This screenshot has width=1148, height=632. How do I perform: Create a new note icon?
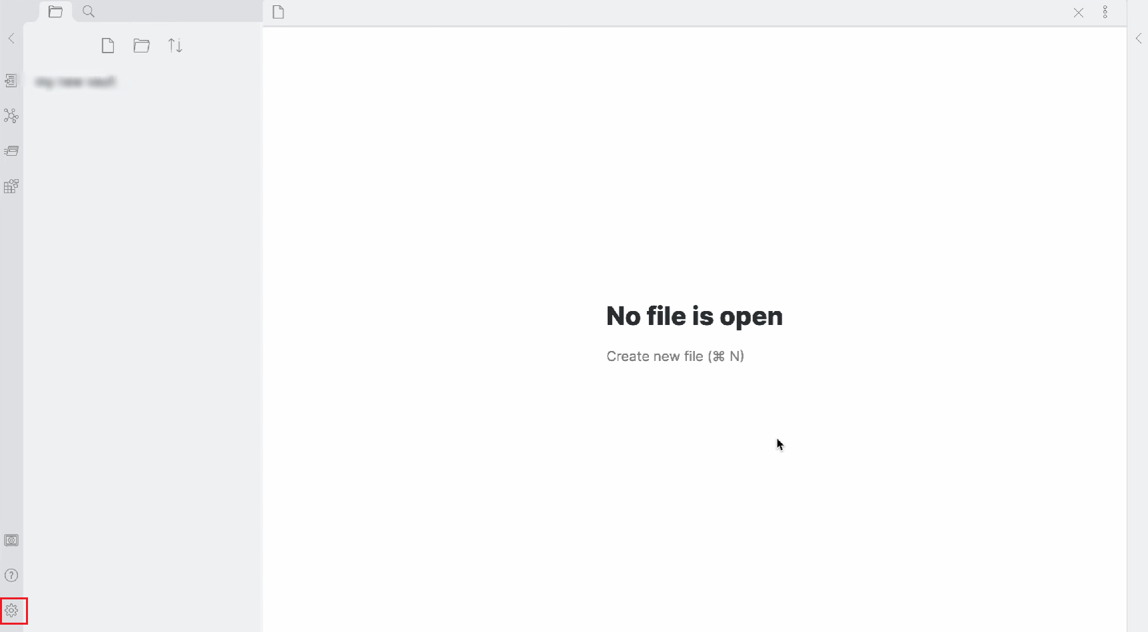pos(108,46)
